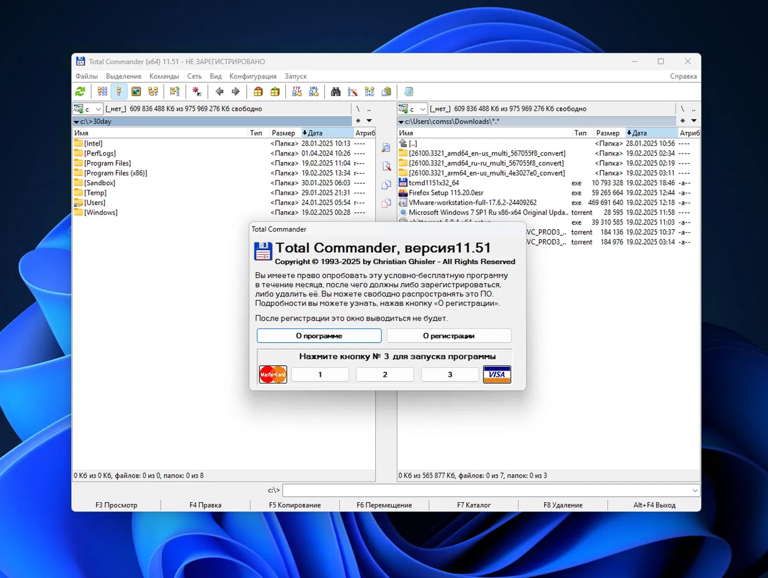
Task: Go to root via left panel backslash button
Action: coord(358,109)
